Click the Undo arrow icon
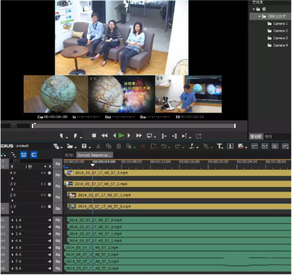 [164, 146]
